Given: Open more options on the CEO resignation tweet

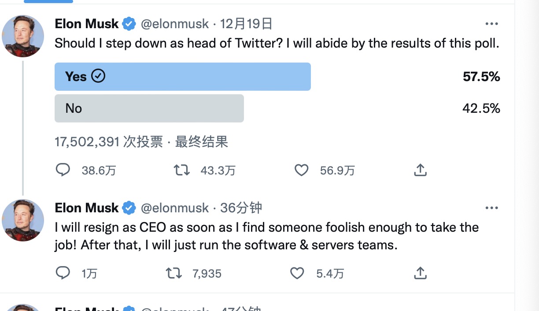Looking at the screenshot, I should pyautogui.click(x=491, y=207).
